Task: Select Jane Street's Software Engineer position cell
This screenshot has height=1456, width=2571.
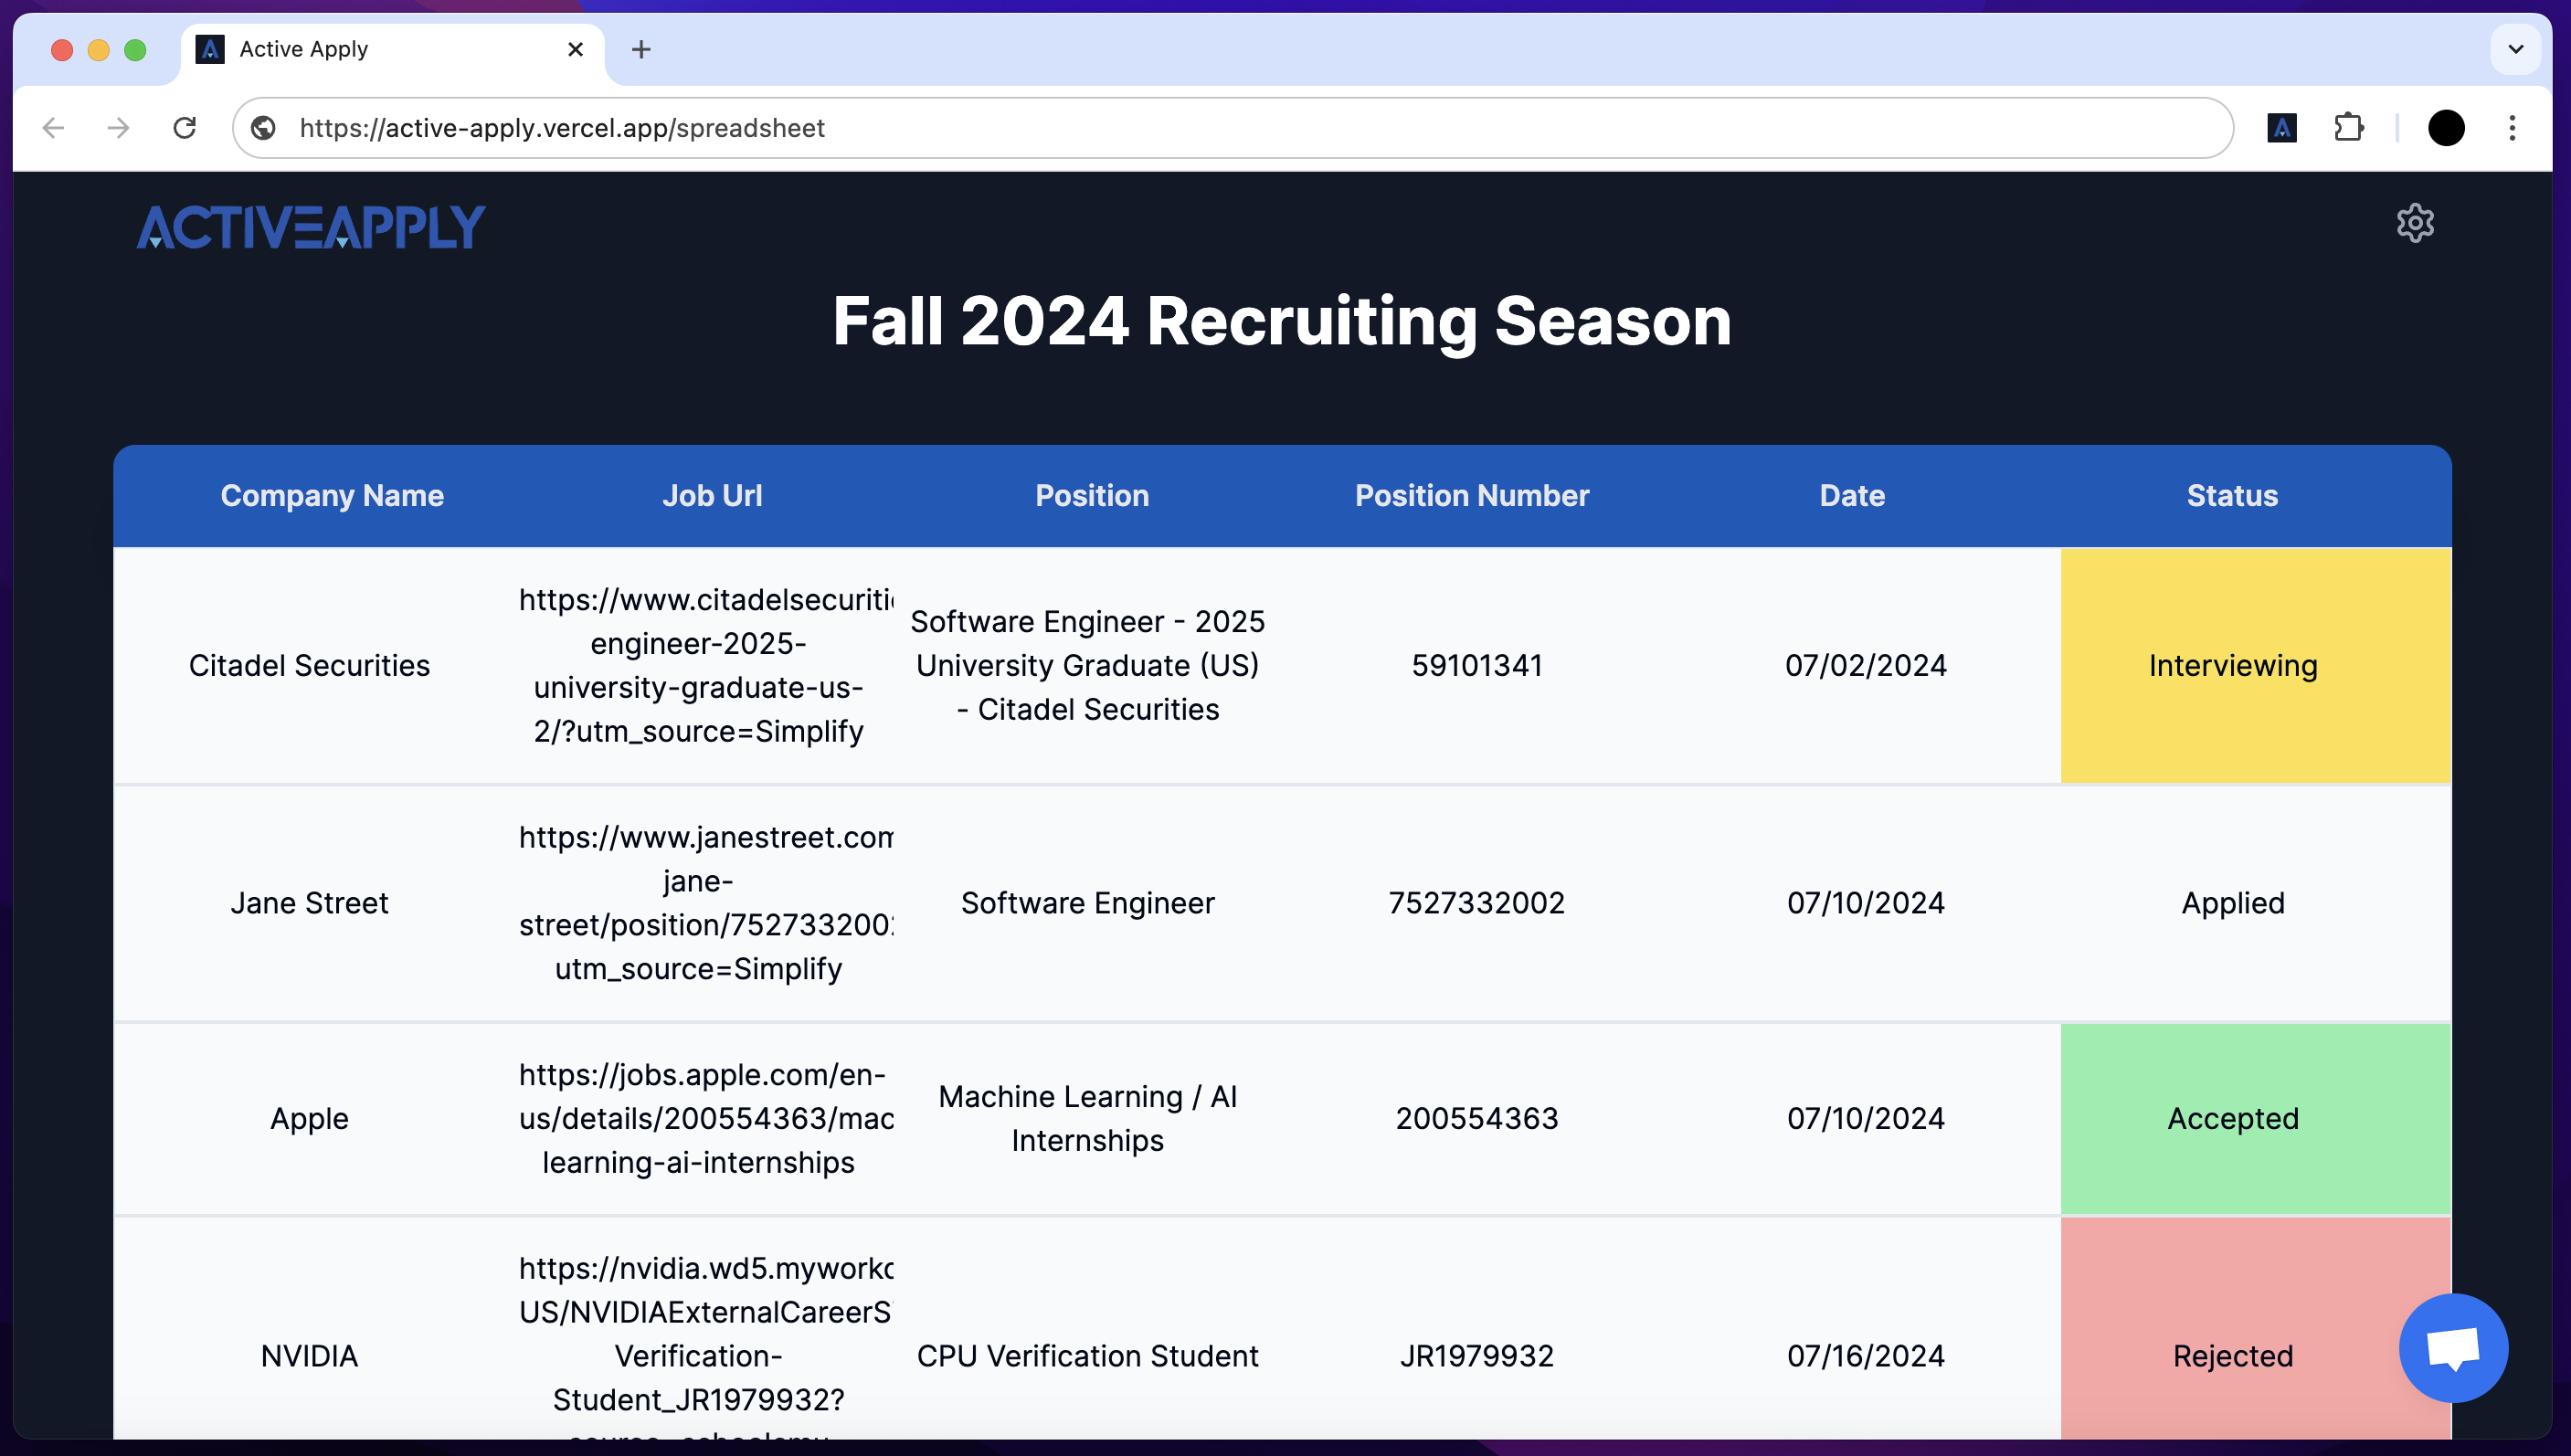Action: pyautogui.click(x=1088, y=903)
